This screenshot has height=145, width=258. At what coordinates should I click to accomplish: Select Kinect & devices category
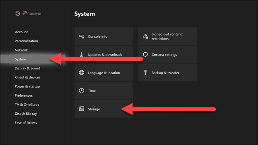tap(27, 77)
